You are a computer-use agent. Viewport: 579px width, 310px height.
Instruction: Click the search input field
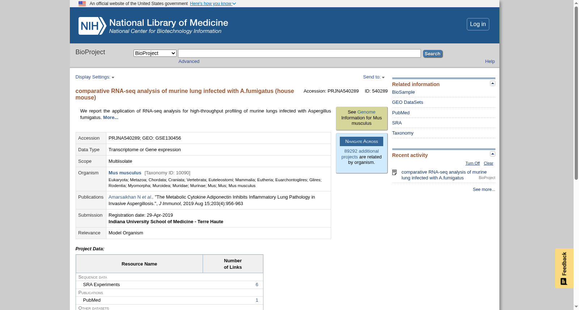(299, 54)
